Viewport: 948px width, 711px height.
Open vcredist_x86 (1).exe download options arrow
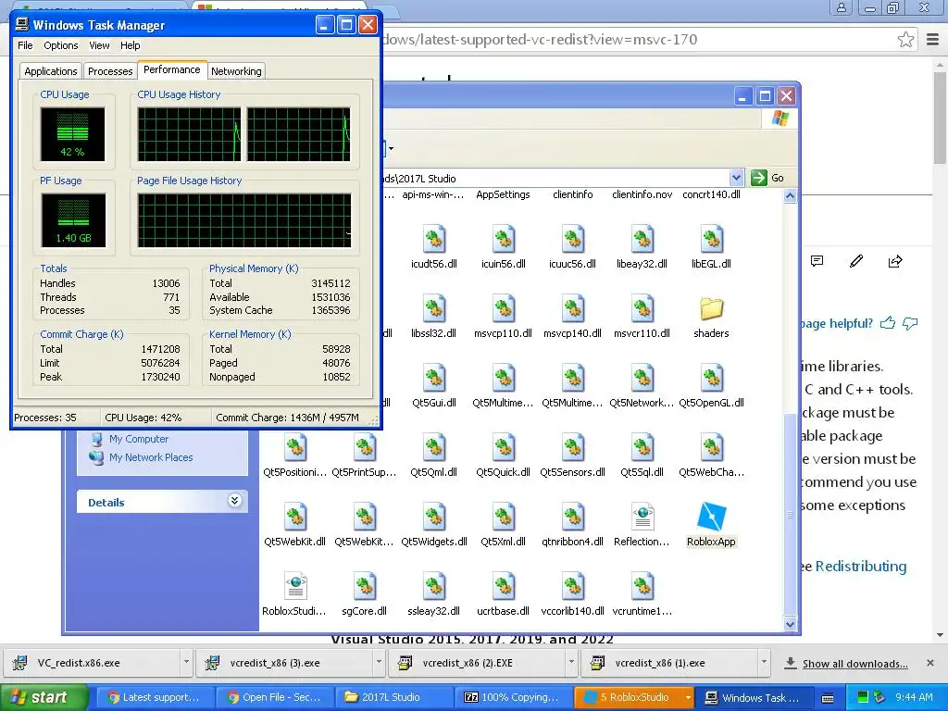764,662
